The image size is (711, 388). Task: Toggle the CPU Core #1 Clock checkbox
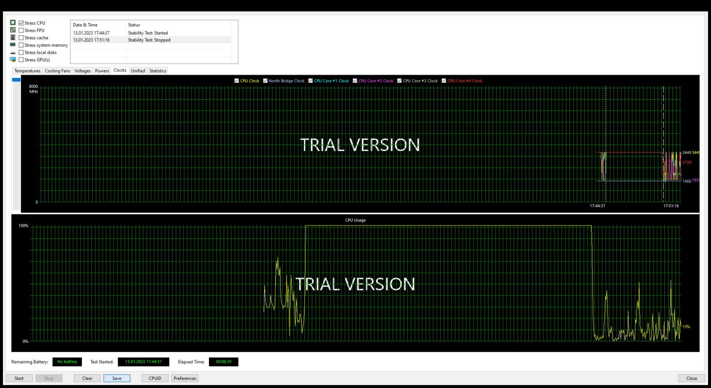[310, 81]
